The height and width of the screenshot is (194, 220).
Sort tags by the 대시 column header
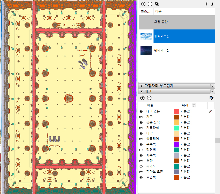tap(185, 105)
